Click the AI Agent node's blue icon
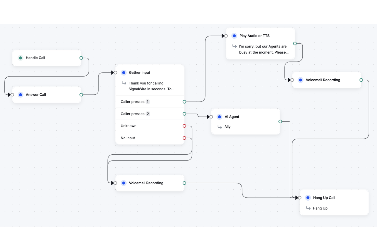Image resolution: width=377 pixels, height=251 pixels. coord(219,117)
